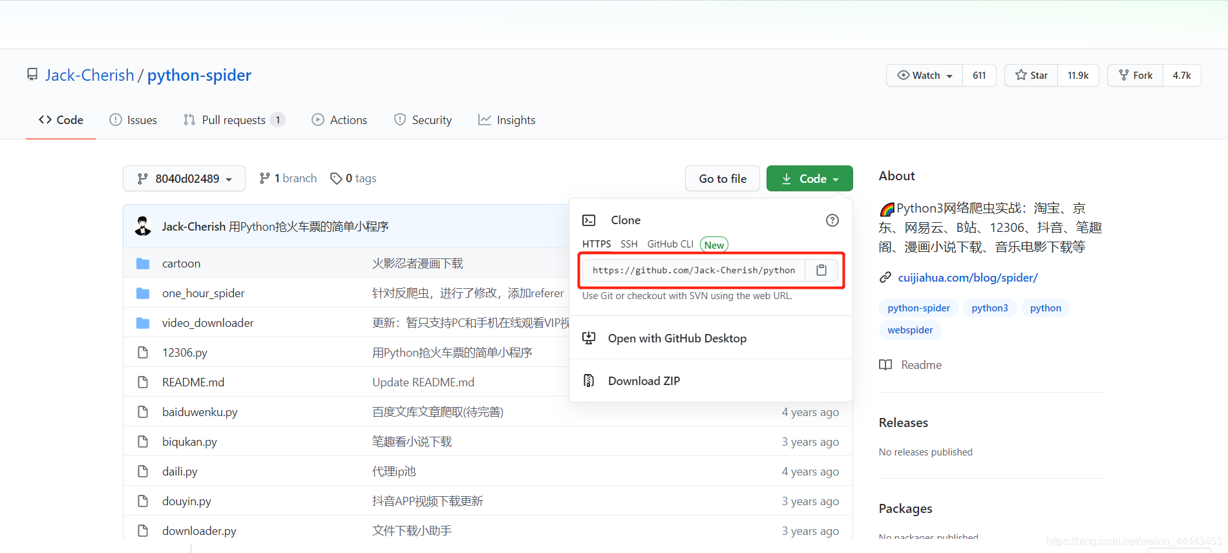Switch to the Code tab

(x=61, y=120)
